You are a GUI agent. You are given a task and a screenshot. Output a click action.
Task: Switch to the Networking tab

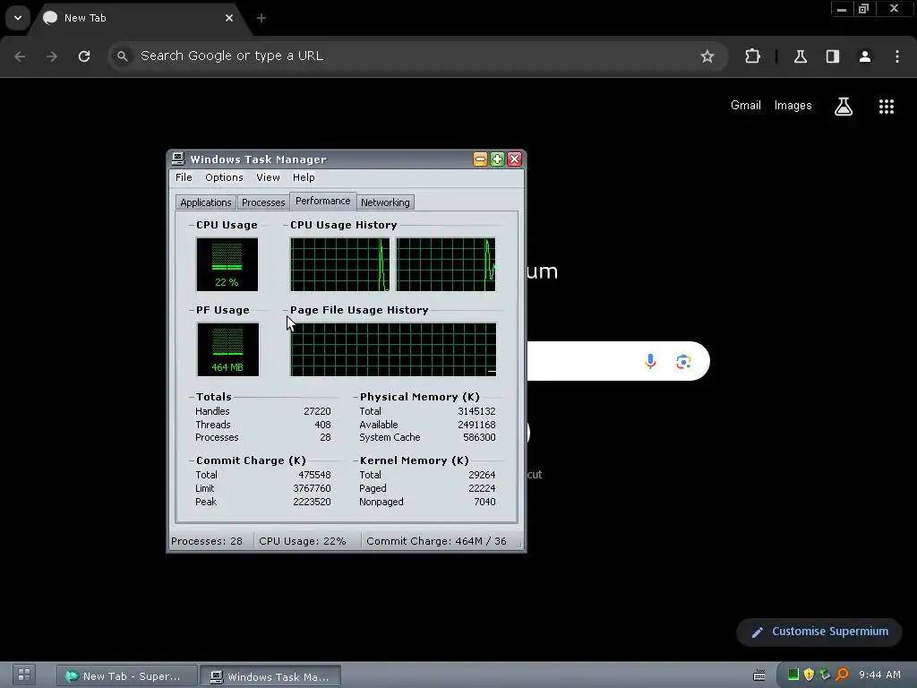click(385, 202)
